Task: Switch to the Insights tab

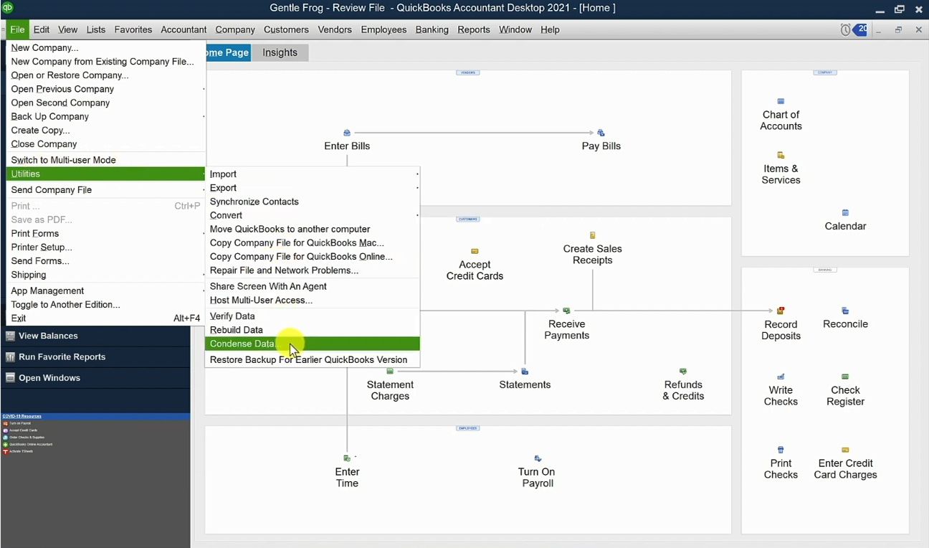Action: click(x=280, y=52)
